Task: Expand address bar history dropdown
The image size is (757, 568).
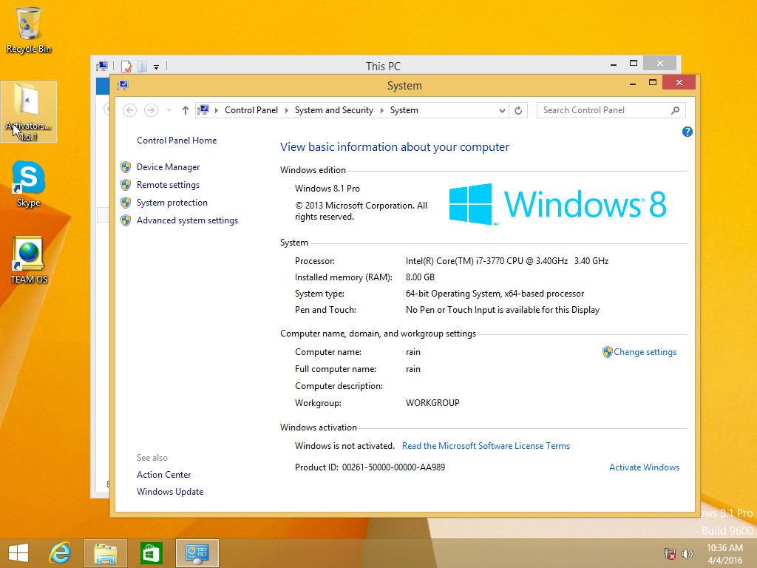Action: pyautogui.click(x=502, y=110)
